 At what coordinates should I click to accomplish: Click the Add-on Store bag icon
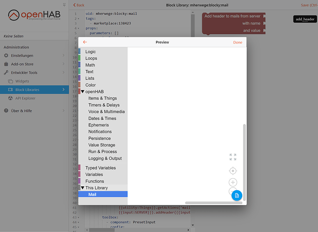tap(6, 64)
